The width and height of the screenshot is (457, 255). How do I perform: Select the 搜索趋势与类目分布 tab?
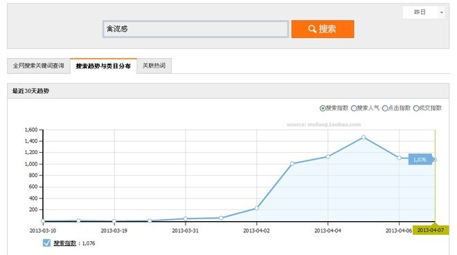click(103, 66)
